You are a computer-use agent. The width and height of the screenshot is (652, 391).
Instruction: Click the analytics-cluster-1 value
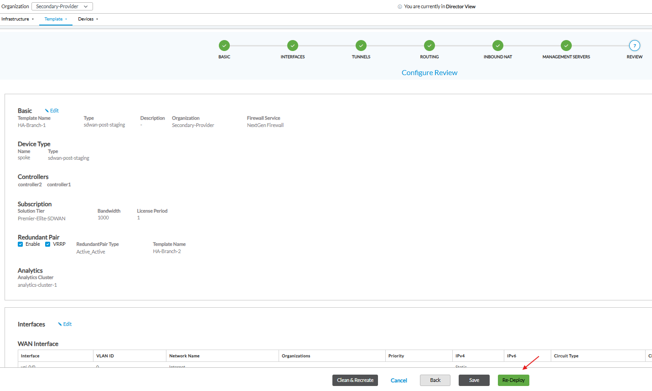click(x=37, y=285)
